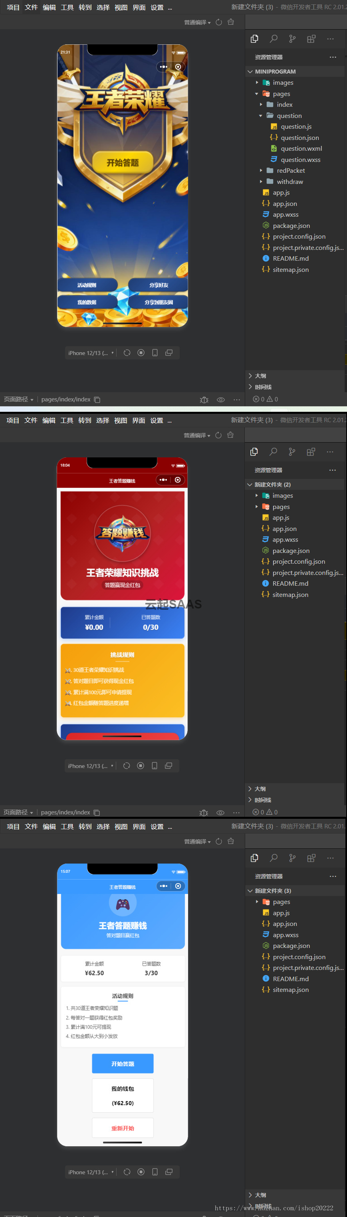Click the errors and warnings status in MINIPROGRAM window
The height and width of the screenshot is (1217, 347).
click(265, 399)
